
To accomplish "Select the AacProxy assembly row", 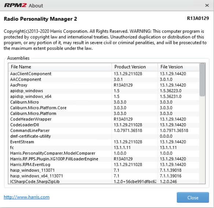I will point(104,85).
